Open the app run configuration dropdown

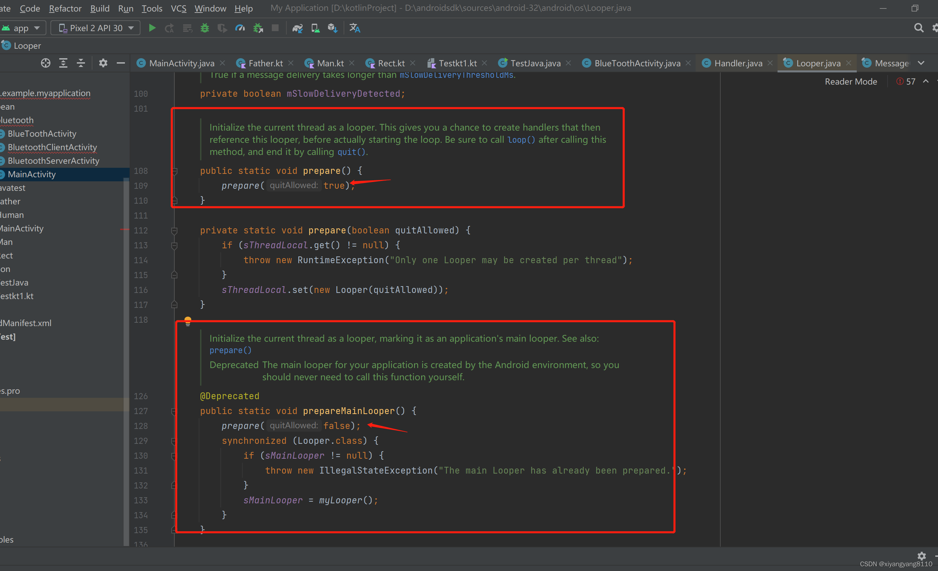tap(23, 28)
